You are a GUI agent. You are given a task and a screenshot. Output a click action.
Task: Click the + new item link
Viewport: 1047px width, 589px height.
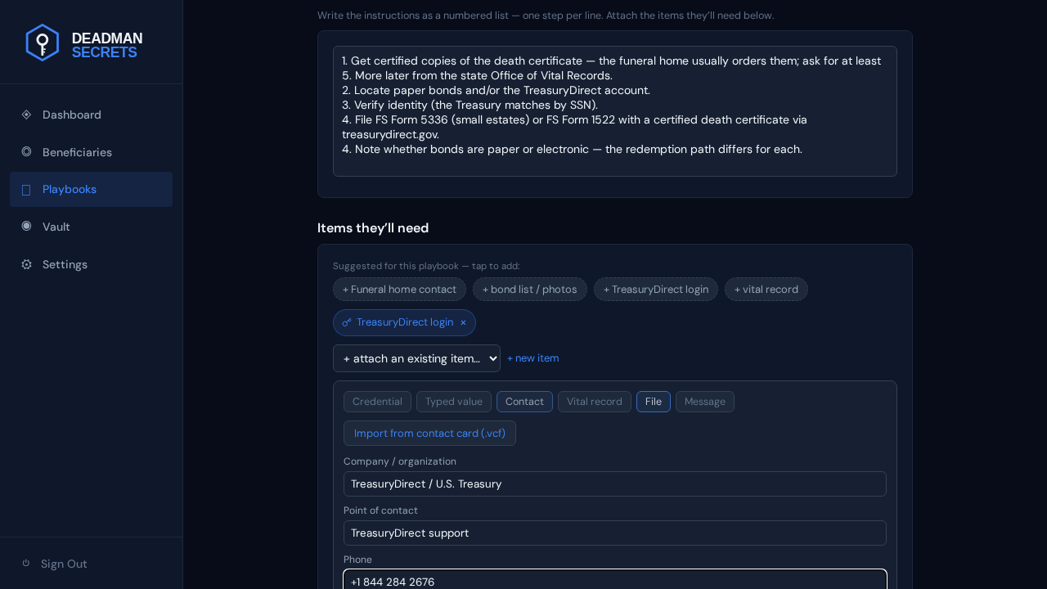point(533,358)
